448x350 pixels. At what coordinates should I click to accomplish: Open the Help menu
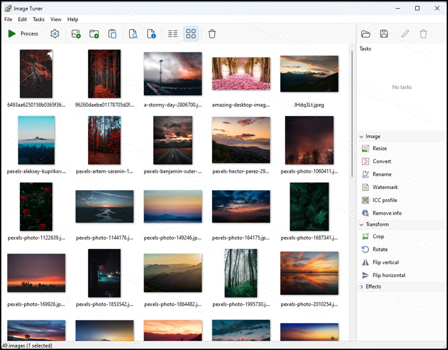(72, 19)
